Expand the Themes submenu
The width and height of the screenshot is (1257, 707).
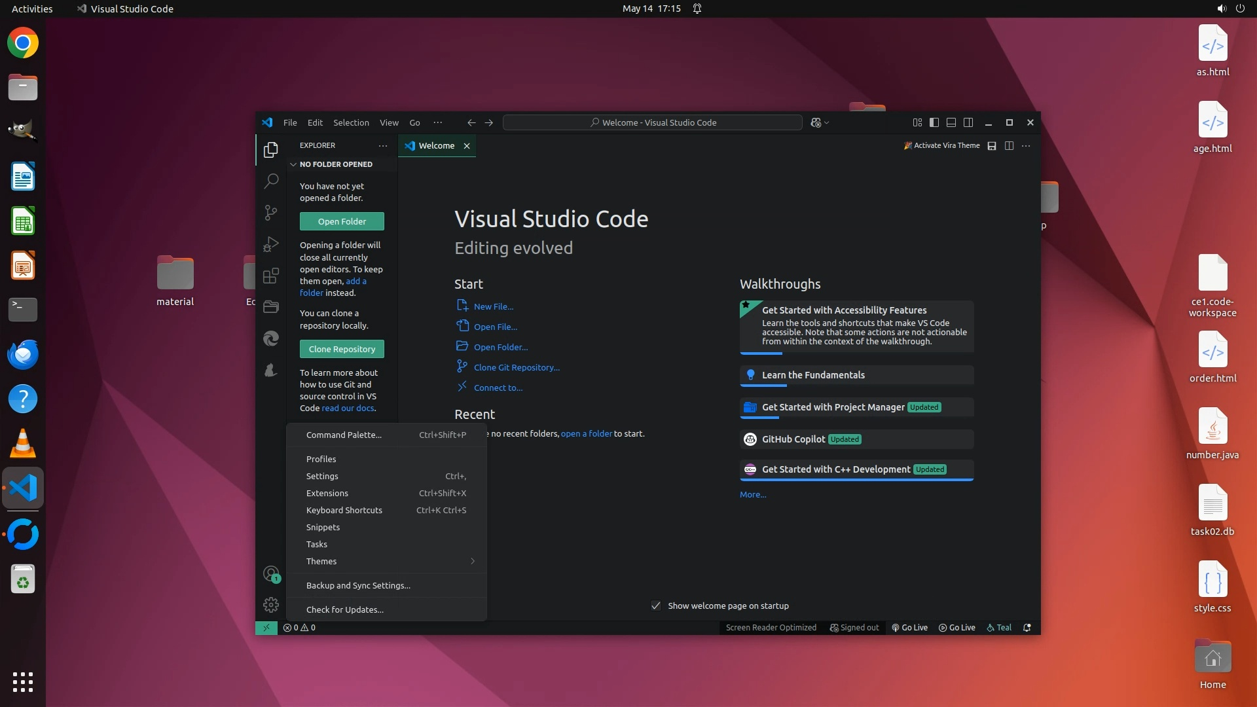tap(386, 561)
